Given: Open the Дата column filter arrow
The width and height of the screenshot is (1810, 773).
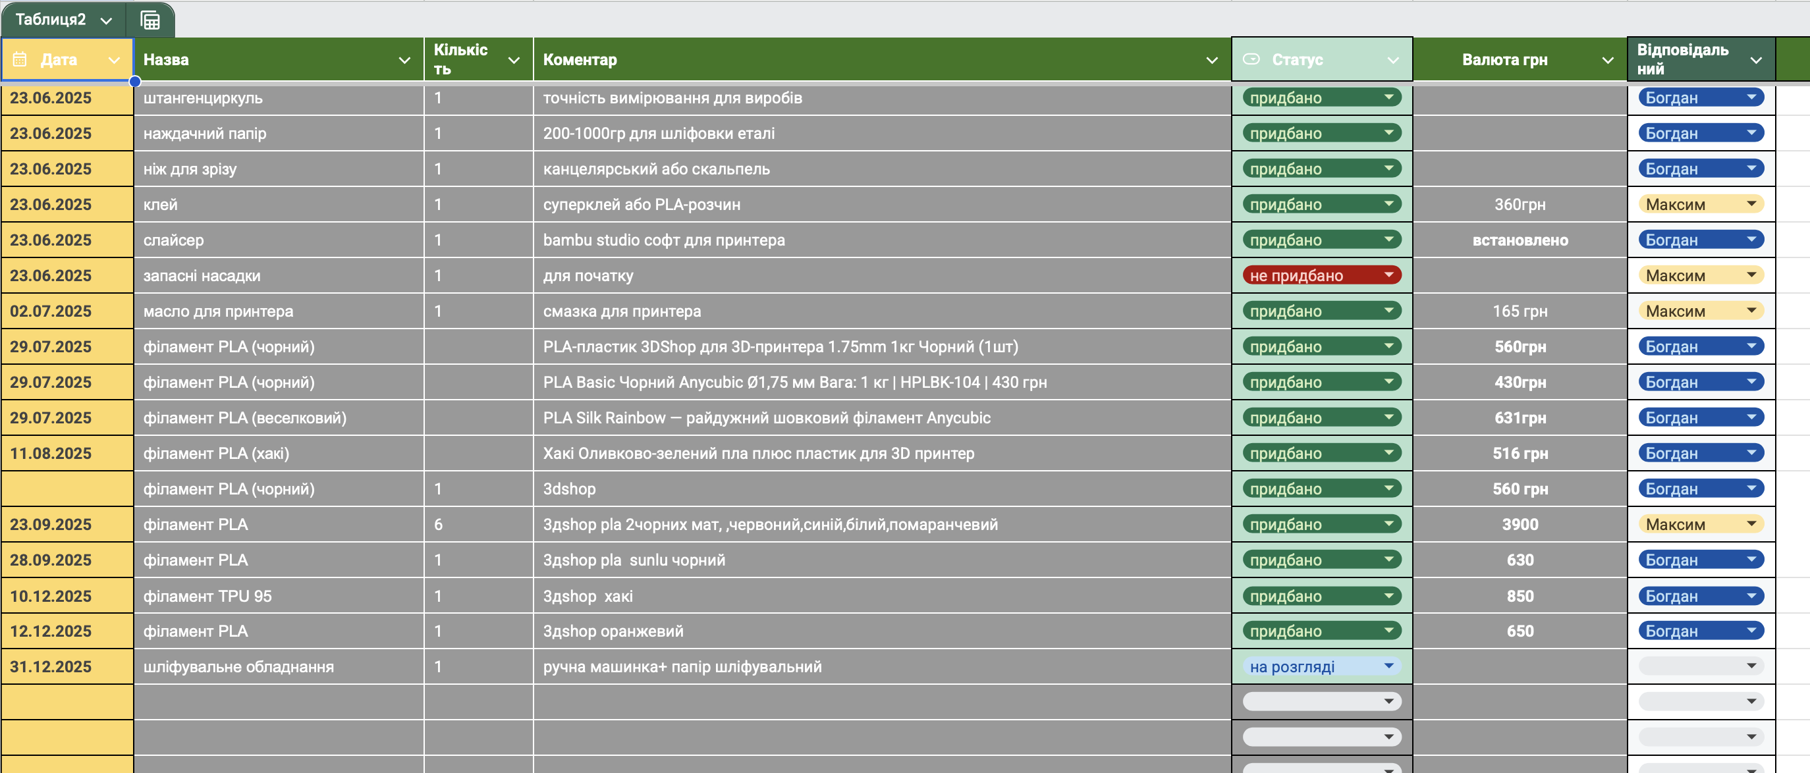Looking at the screenshot, I should tap(115, 61).
